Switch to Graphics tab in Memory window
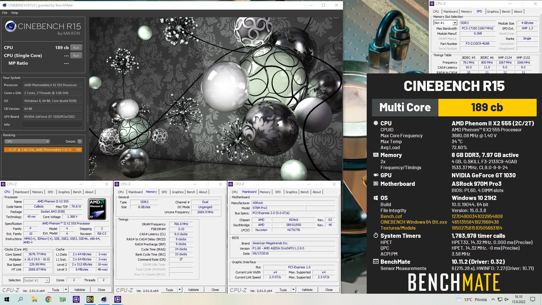 [x=178, y=192]
